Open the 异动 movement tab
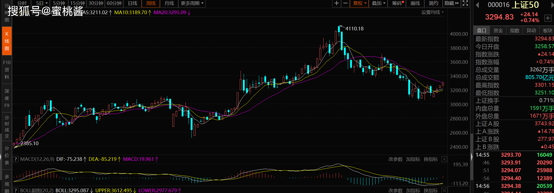The height and width of the screenshot is (193, 554). 531,31
